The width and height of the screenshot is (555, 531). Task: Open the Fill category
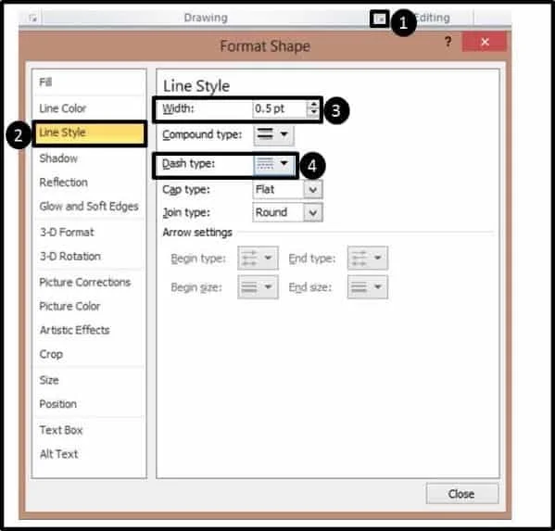click(45, 82)
